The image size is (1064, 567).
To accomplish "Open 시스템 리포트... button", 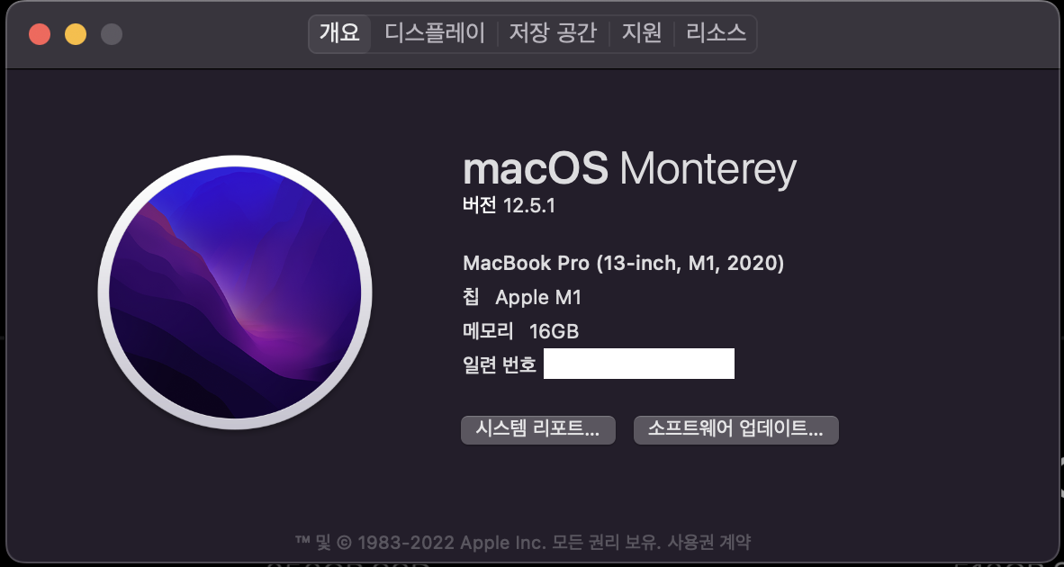I will pos(538,430).
